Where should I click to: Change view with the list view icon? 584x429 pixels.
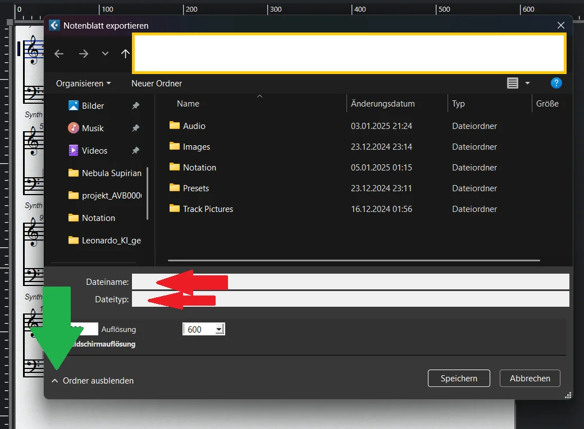point(513,83)
